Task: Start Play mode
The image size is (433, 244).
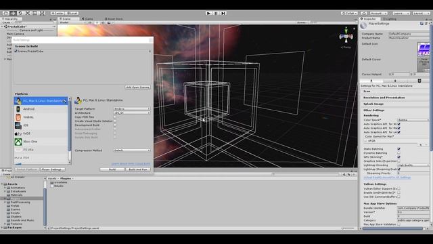Action: click(x=209, y=13)
